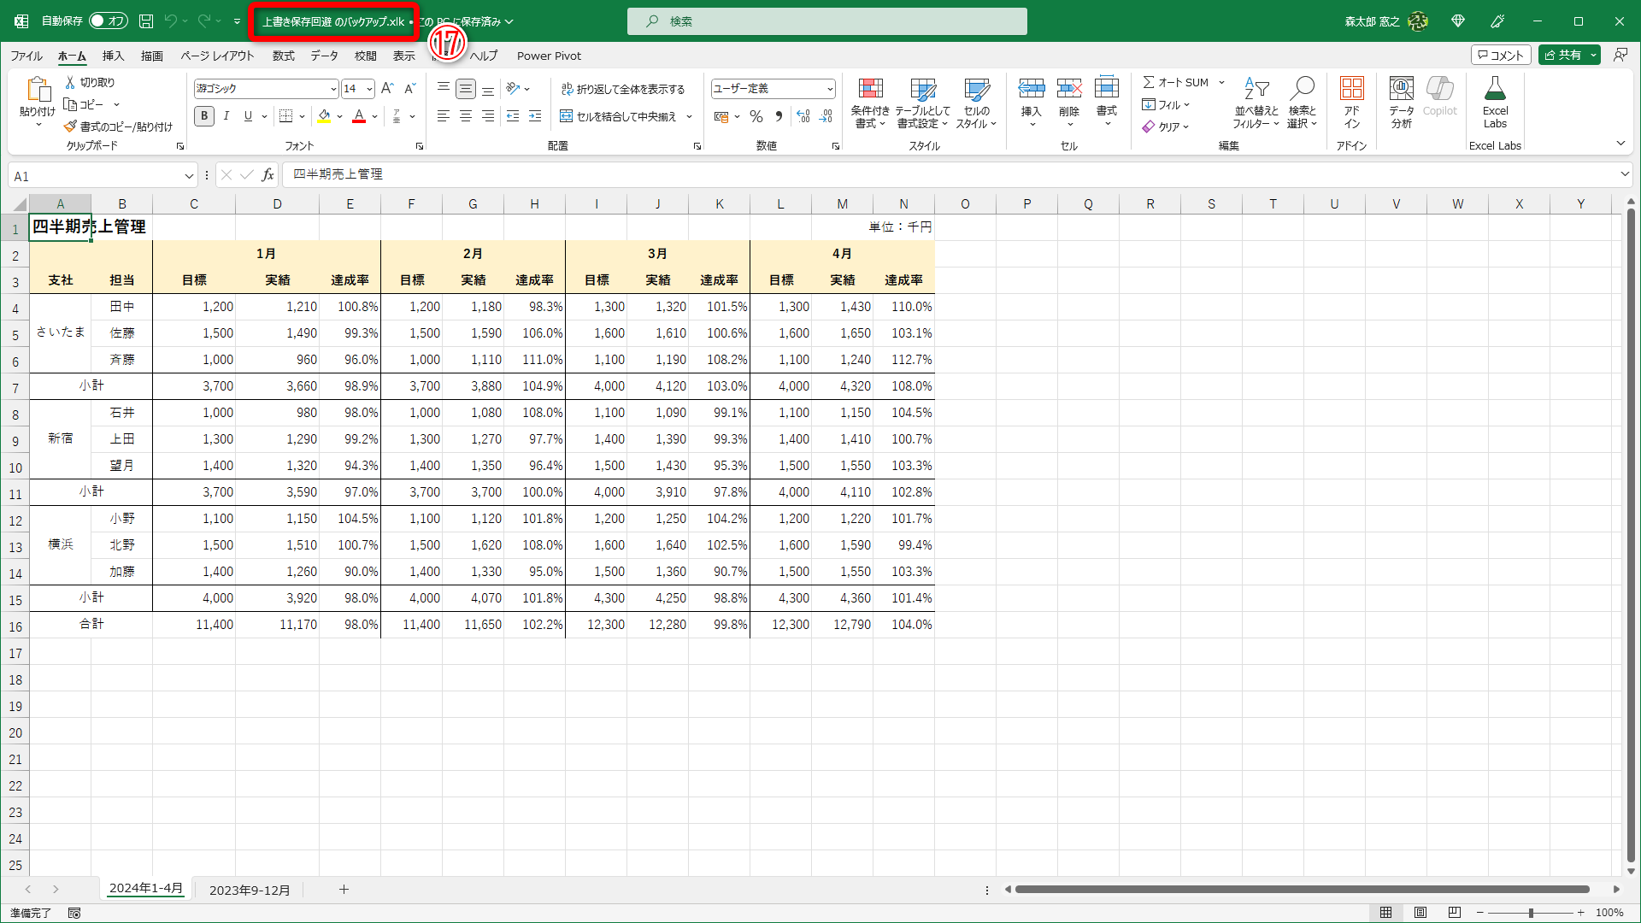Expand the formula bar chevron
1641x923 pixels.
click(1624, 174)
